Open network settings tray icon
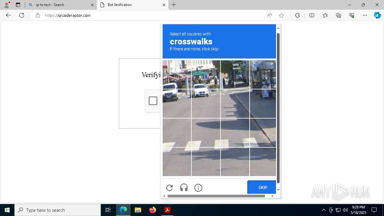This screenshot has width=384, height=216. click(x=338, y=210)
